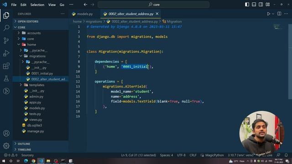Change indentation via Spaces: 4
The image size is (292, 164).
tap(166, 155)
